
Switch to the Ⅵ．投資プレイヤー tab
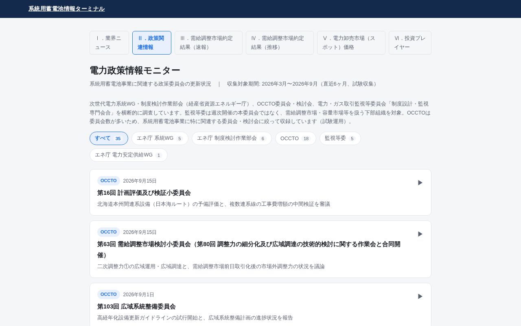410,43
